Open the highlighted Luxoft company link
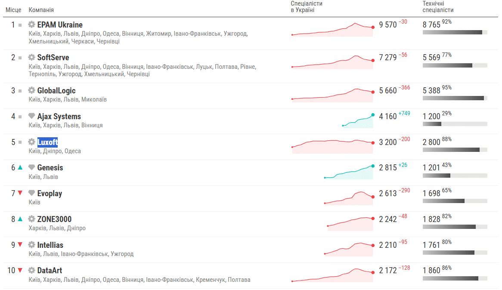This screenshot has height=290, width=502. tap(47, 142)
